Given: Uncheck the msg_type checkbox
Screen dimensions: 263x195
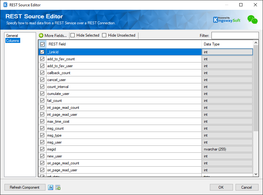Looking at the screenshot, I should [42, 135].
